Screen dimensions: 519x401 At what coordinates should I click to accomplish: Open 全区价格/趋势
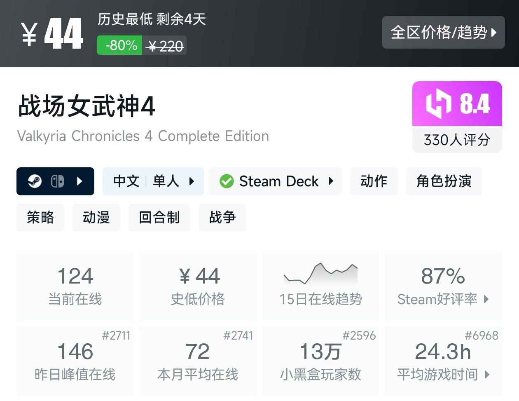[x=443, y=33]
